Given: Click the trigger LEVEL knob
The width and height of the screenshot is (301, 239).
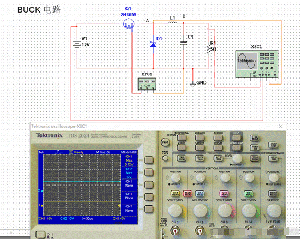Looking at the screenshot, I should 237,158.
